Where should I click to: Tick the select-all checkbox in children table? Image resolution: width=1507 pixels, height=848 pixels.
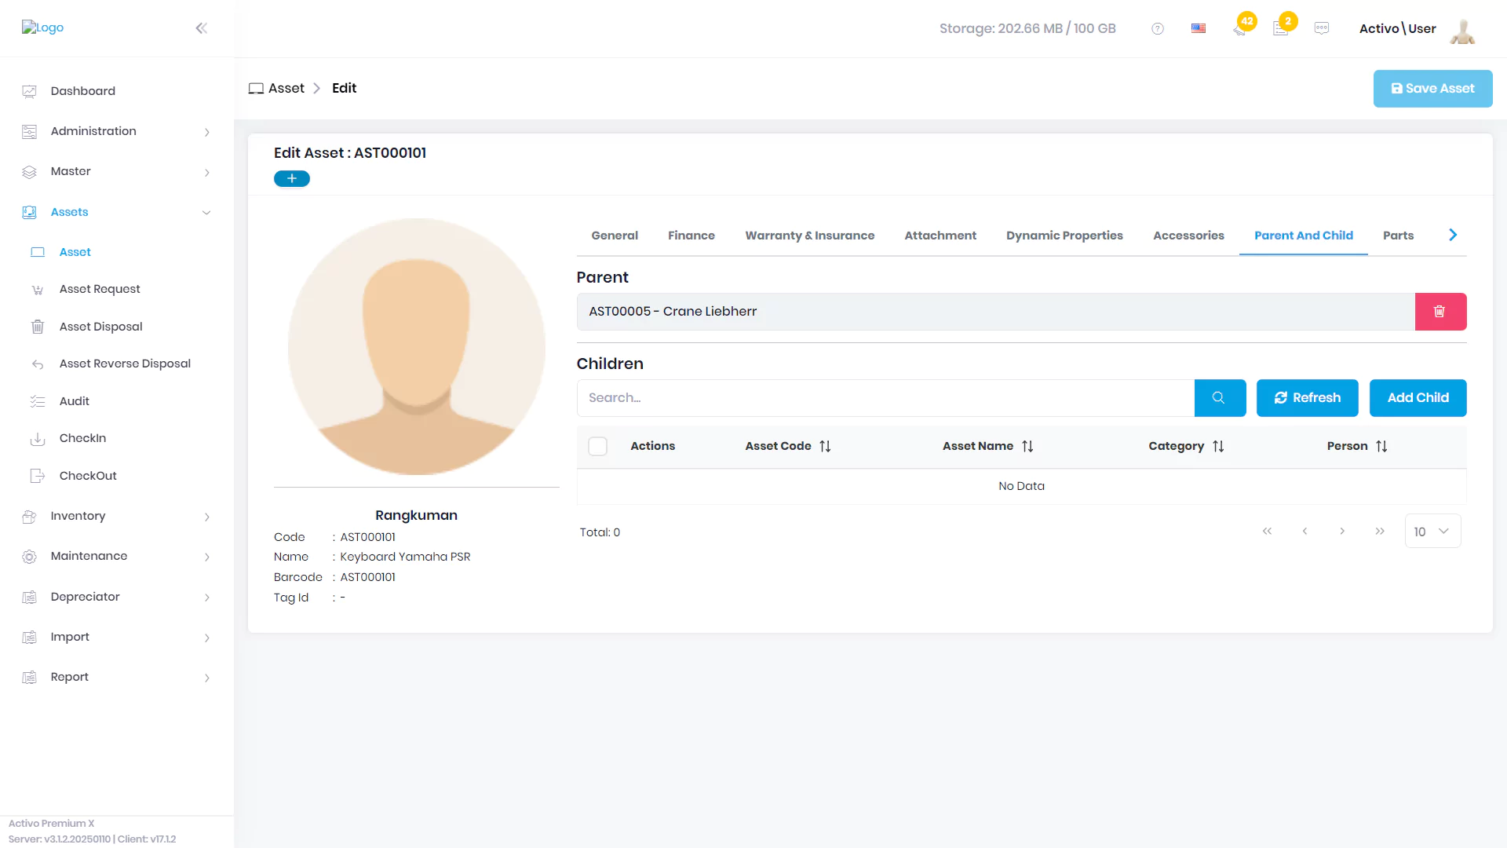[x=597, y=446]
